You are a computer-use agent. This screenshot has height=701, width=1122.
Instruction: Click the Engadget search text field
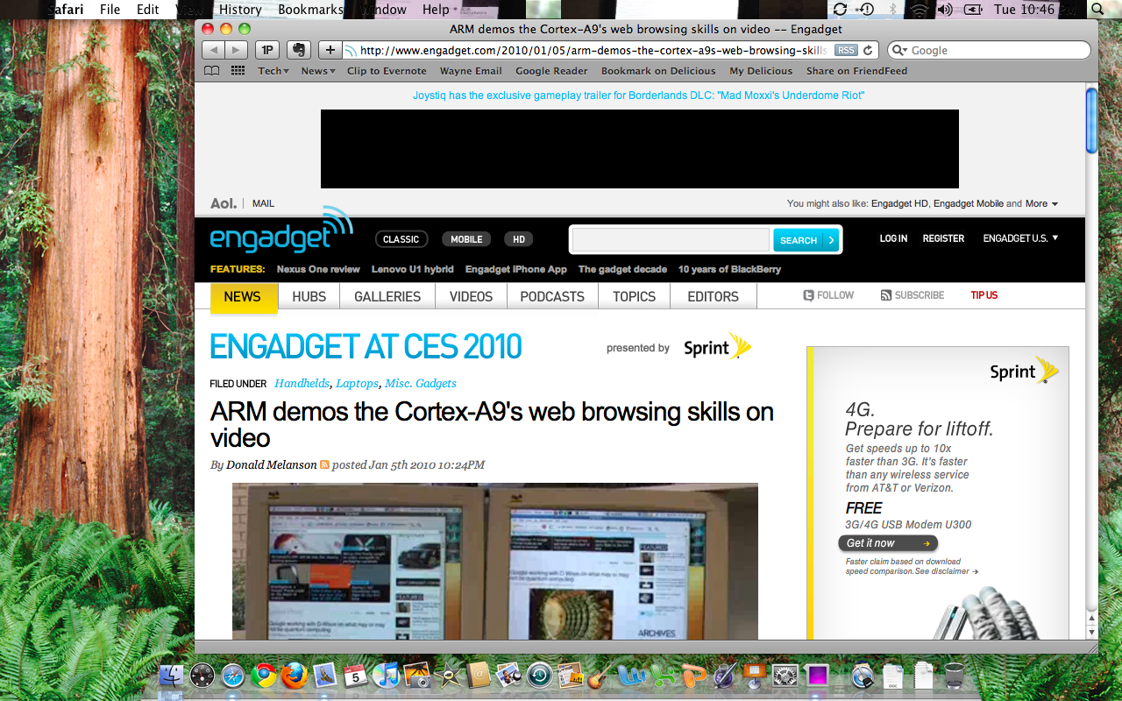[x=671, y=240]
